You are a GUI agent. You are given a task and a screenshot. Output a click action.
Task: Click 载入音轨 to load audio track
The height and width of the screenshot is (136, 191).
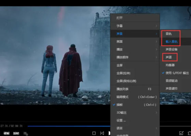(x=175, y=41)
